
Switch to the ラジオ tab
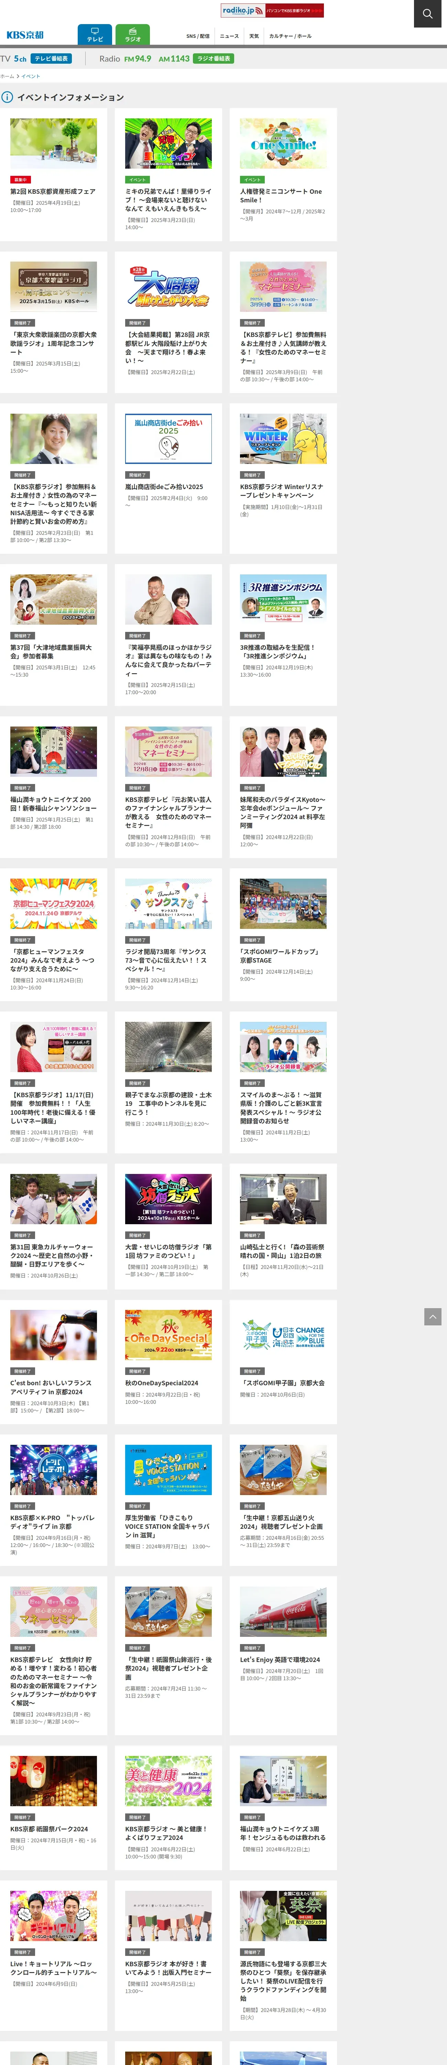[132, 34]
